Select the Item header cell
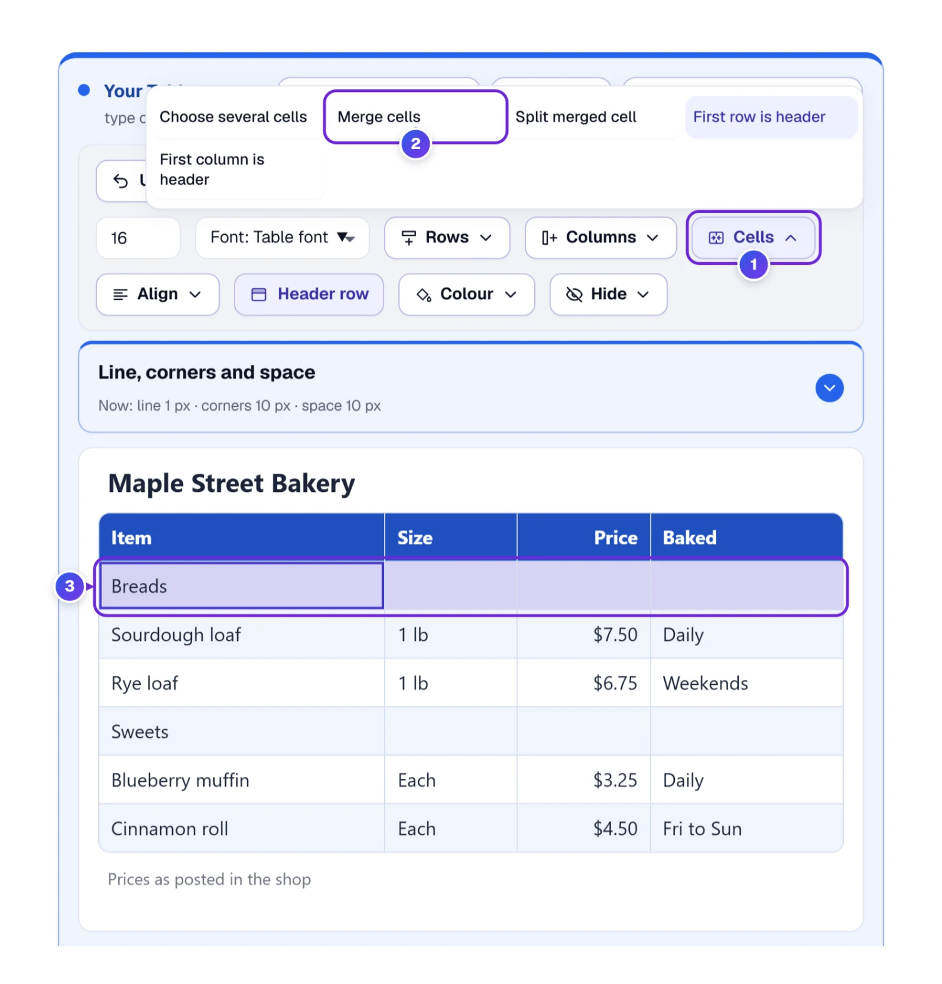 [x=241, y=537]
